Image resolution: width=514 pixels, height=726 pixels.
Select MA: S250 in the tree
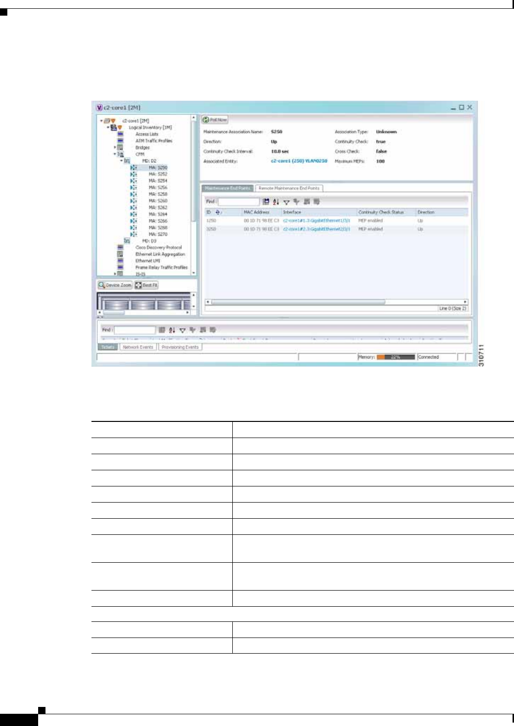click(158, 168)
